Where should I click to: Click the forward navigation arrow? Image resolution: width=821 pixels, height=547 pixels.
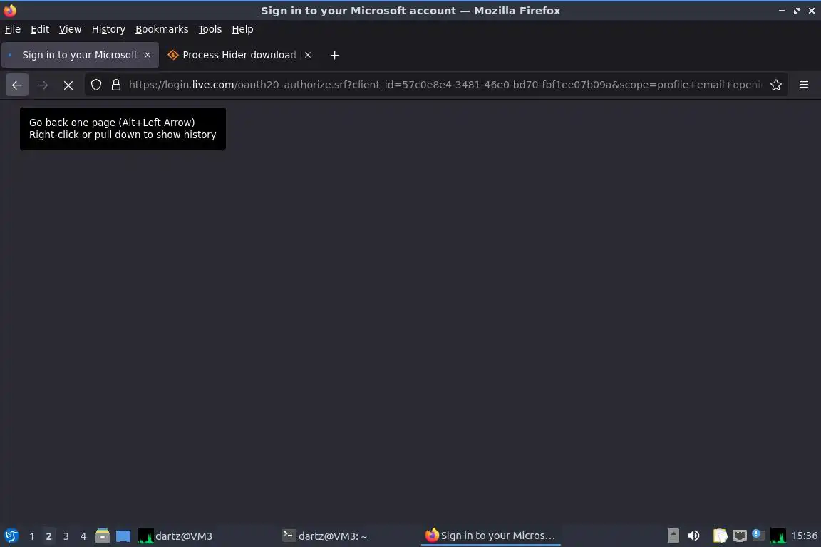(x=43, y=85)
